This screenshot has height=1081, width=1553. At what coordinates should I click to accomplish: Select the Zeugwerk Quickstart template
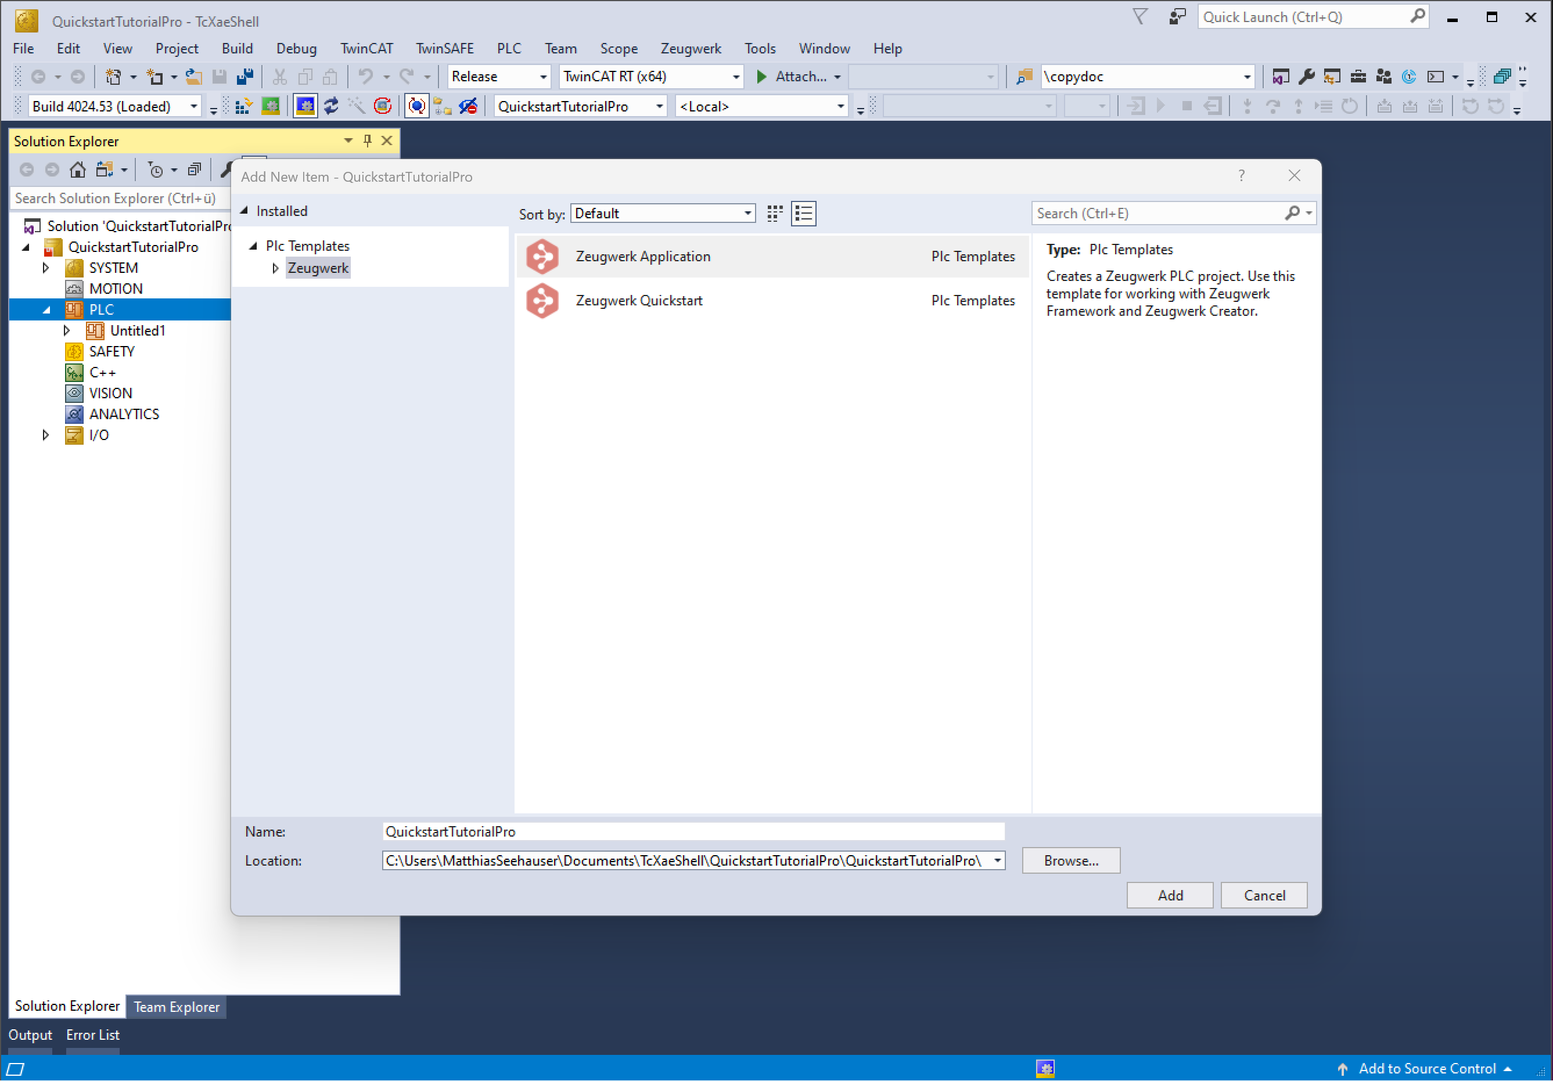[772, 300]
